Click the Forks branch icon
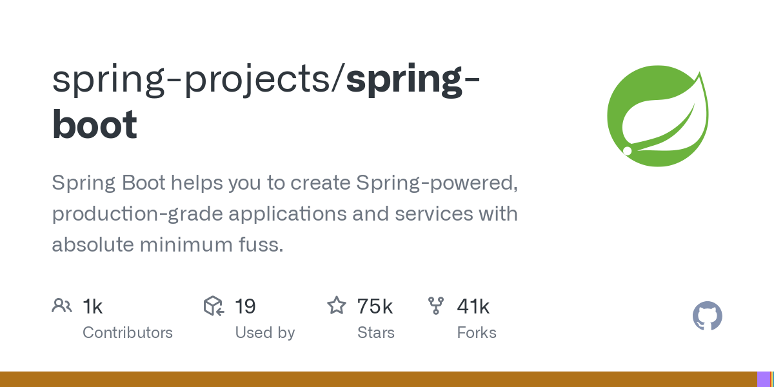774x387 pixels. pos(436,306)
